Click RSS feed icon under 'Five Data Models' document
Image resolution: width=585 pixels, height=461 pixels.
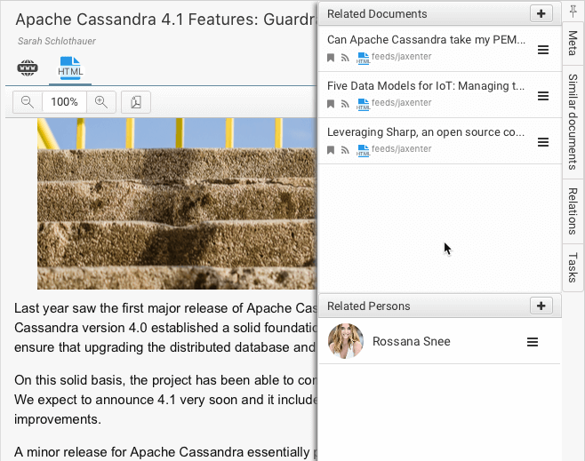click(345, 103)
